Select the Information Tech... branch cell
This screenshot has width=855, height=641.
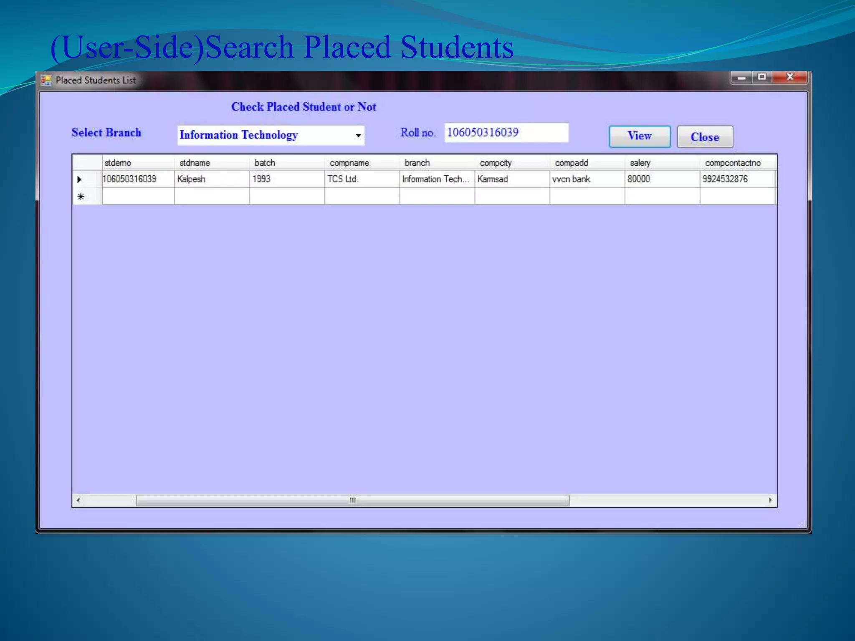click(x=437, y=179)
